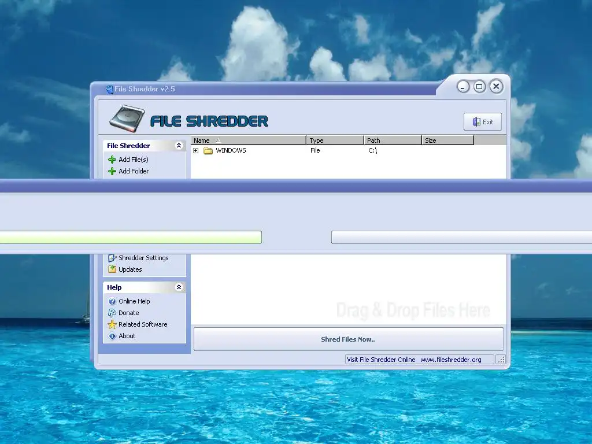The image size is (592, 444).
Task: Open Add Folder link
Action: (134, 171)
